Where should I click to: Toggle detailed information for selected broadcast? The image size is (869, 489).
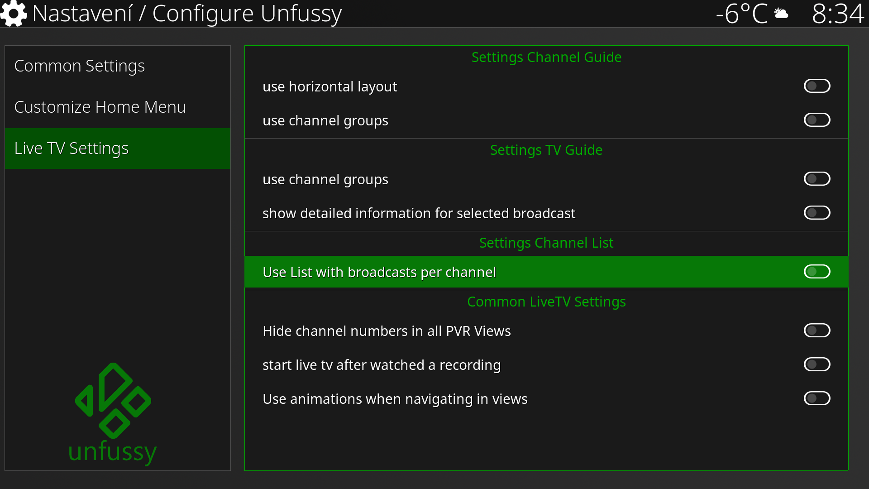click(x=816, y=213)
